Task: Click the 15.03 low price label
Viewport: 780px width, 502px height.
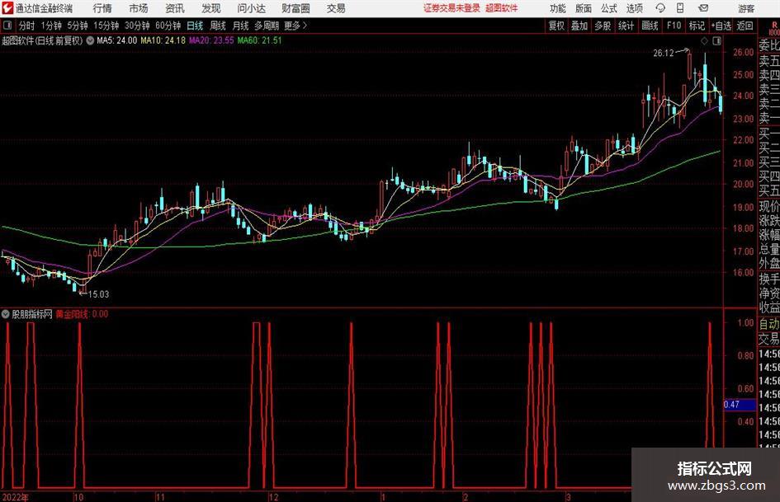Action: [x=98, y=294]
